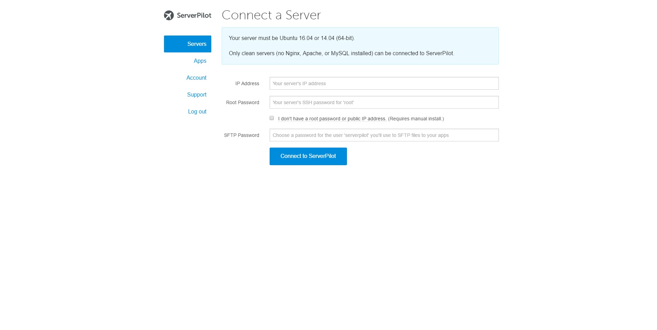
Task: Click the Connect a Server heading
Action: coord(271,15)
